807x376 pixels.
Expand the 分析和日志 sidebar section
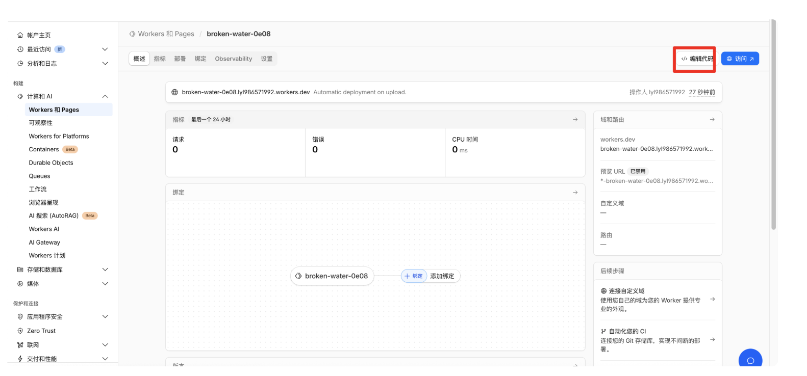[105, 64]
